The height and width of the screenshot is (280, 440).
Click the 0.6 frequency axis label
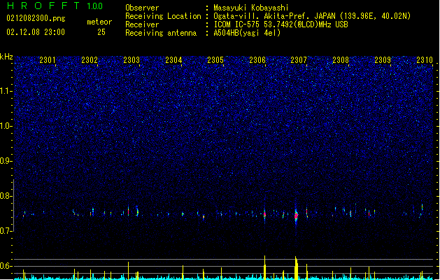(x=6, y=266)
